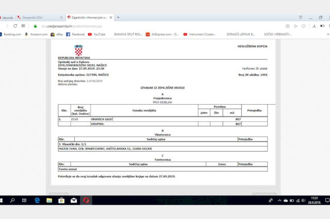Open downloads with the download arrow icon

[314, 26]
